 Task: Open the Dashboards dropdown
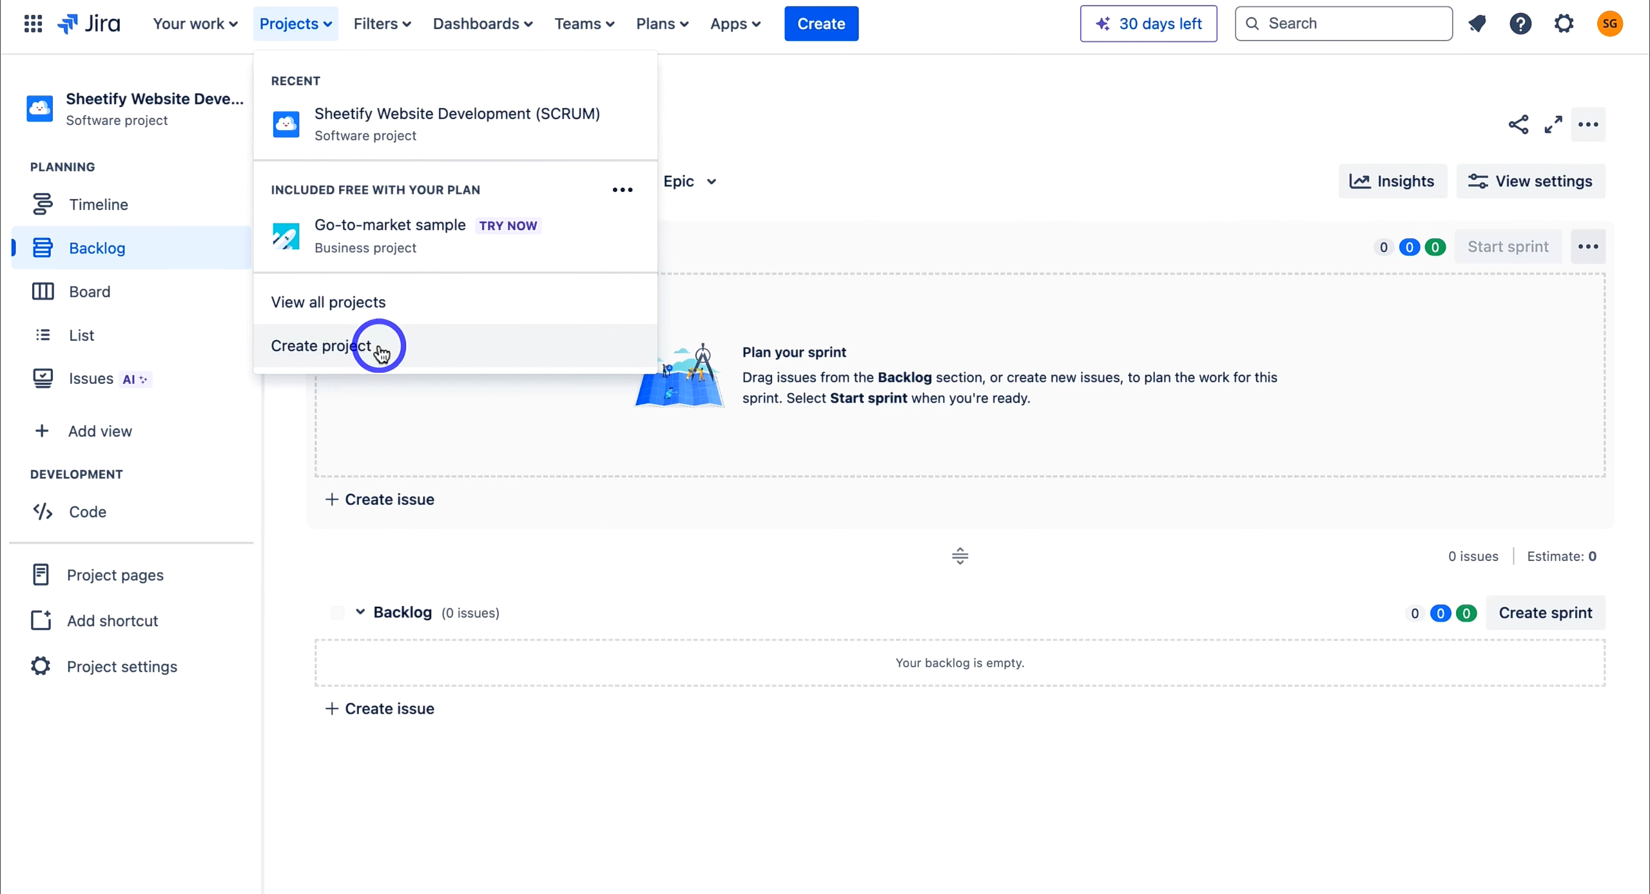tap(482, 24)
